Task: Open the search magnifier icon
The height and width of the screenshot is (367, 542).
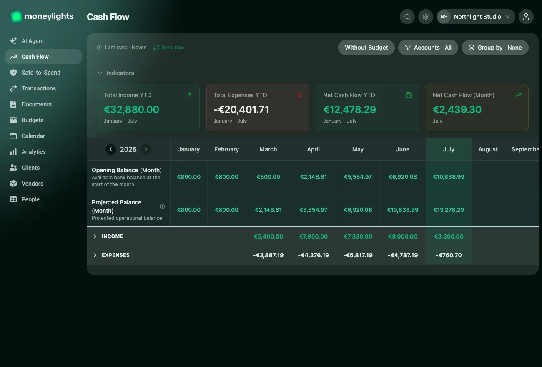Action: pyautogui.click(x=407, y=17)
